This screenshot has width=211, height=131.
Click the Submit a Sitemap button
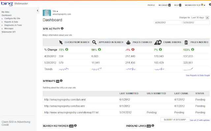(175, 120)
